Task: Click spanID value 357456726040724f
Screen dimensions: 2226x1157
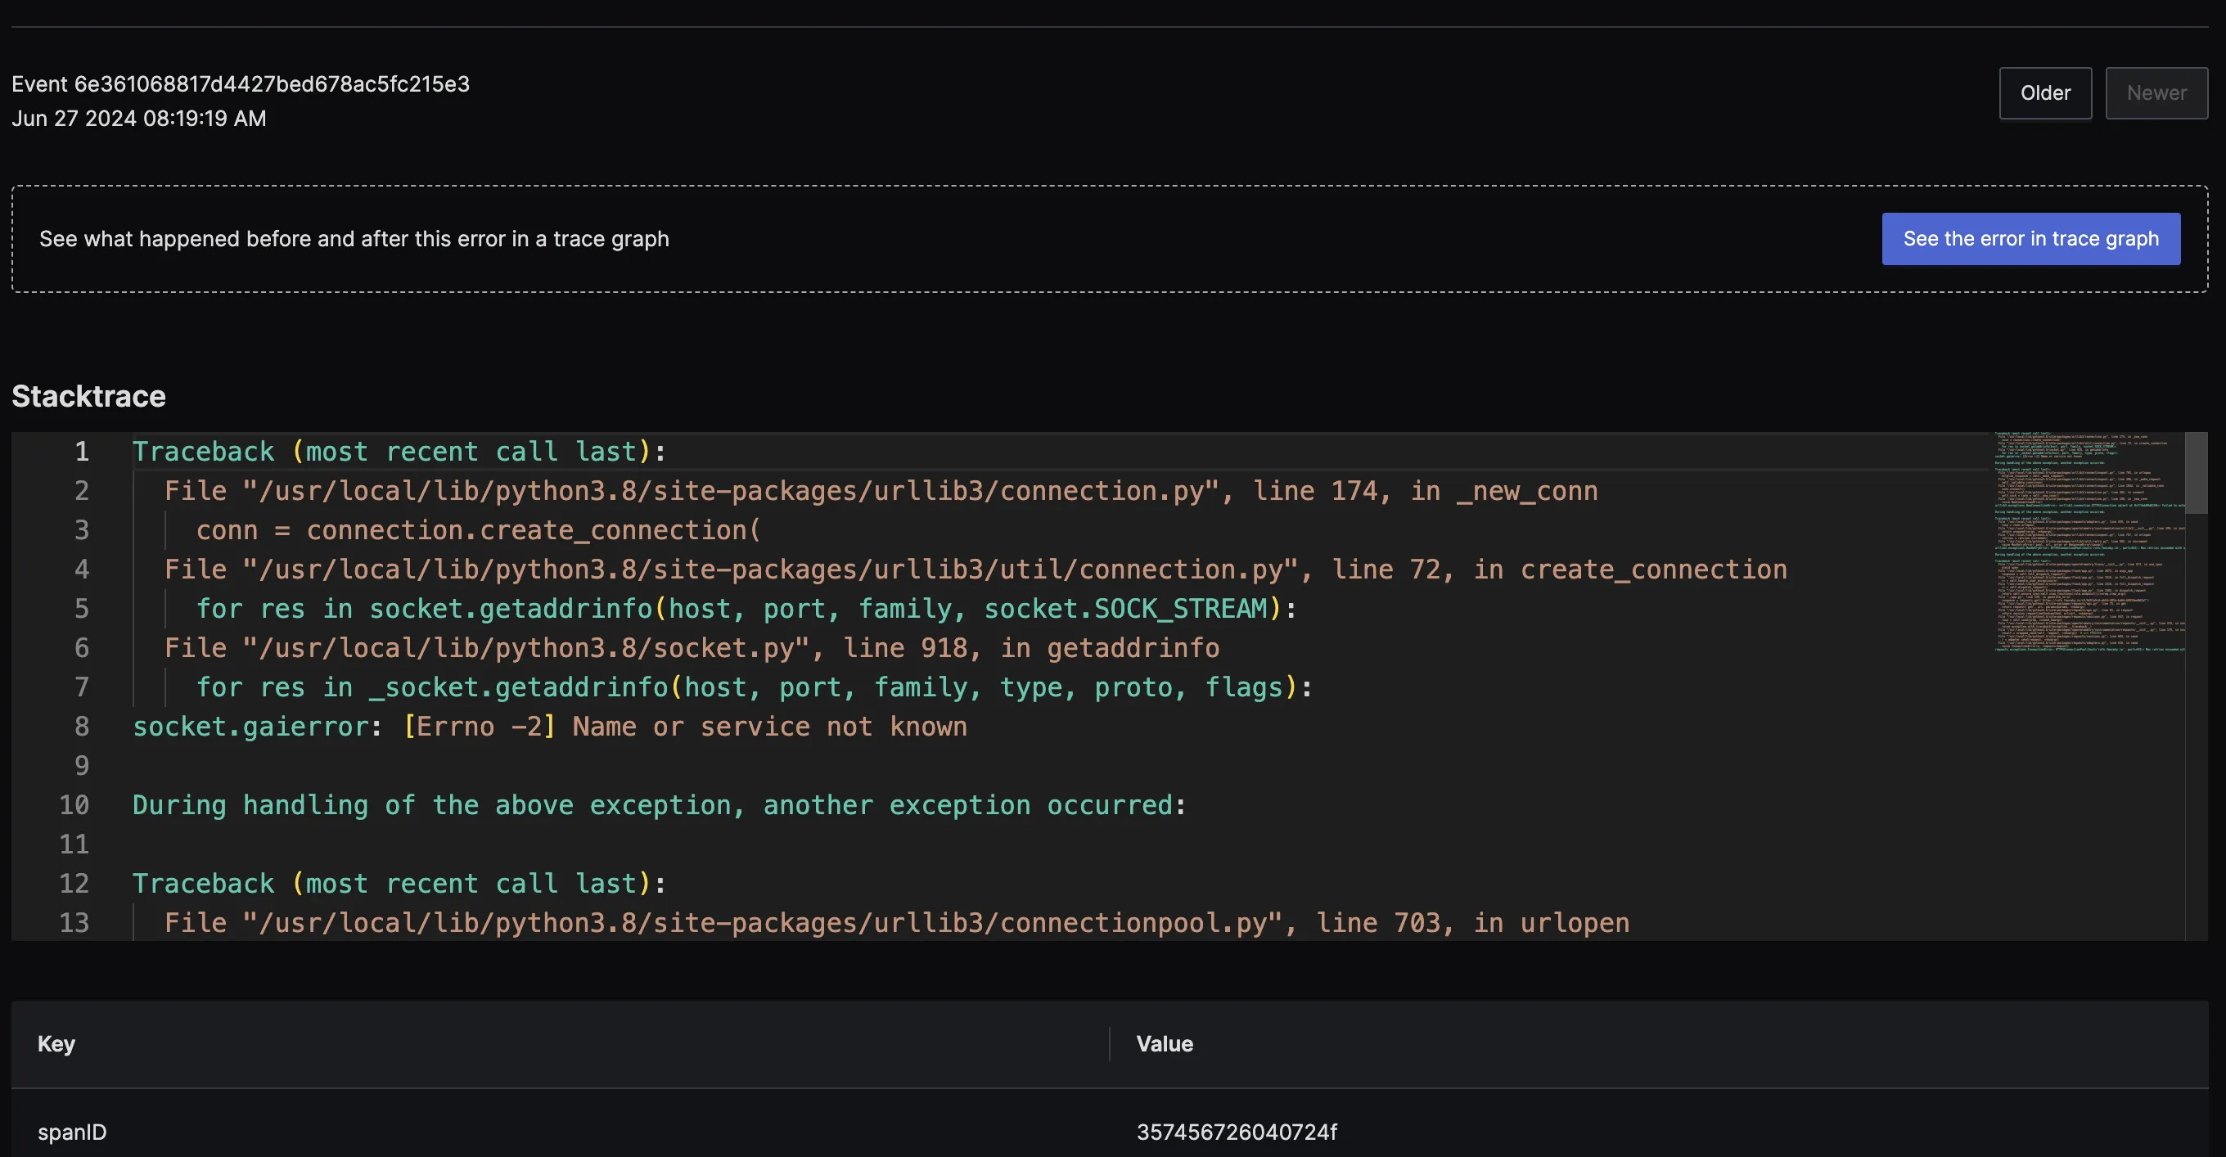Action: coord(1237,1132)
